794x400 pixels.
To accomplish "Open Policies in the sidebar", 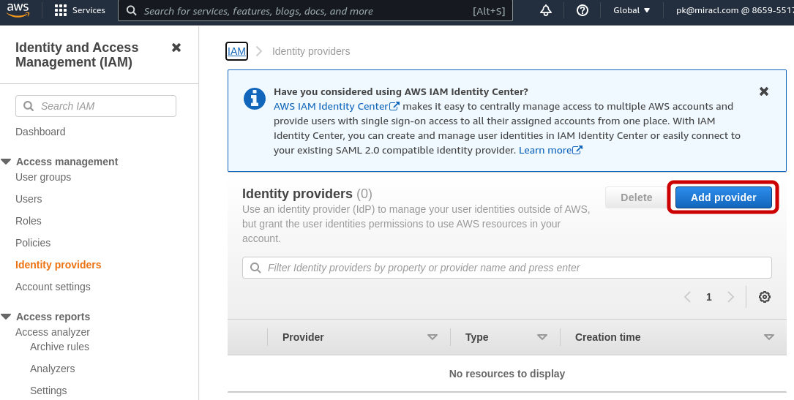I will 33,243.
